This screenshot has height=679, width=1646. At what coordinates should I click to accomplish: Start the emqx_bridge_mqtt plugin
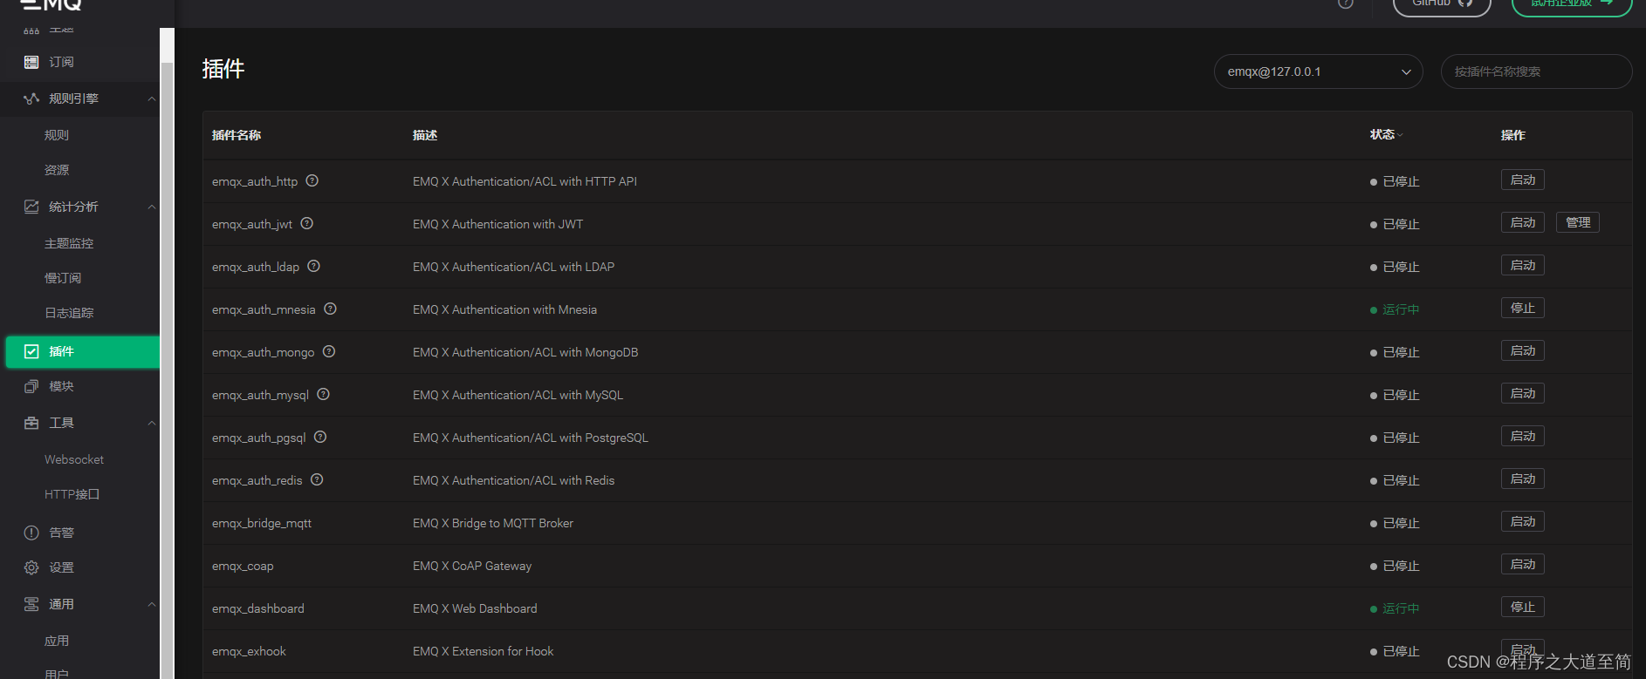pos(1523,521)
